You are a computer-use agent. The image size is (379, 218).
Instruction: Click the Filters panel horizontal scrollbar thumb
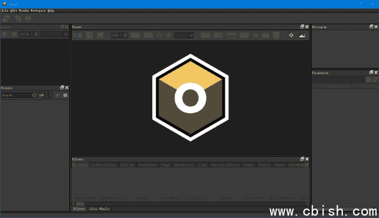click(80, 204)
